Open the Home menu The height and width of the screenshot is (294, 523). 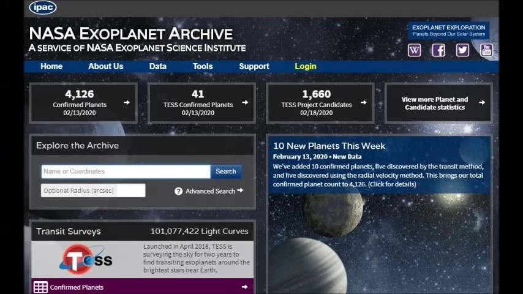[51, 66]
